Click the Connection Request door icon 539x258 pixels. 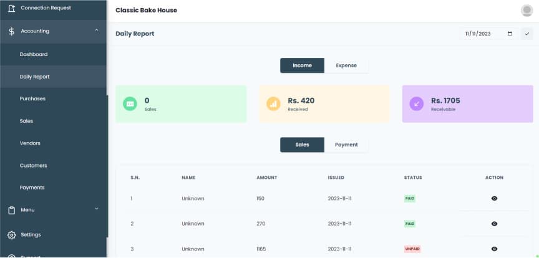[x=11, y=8]
